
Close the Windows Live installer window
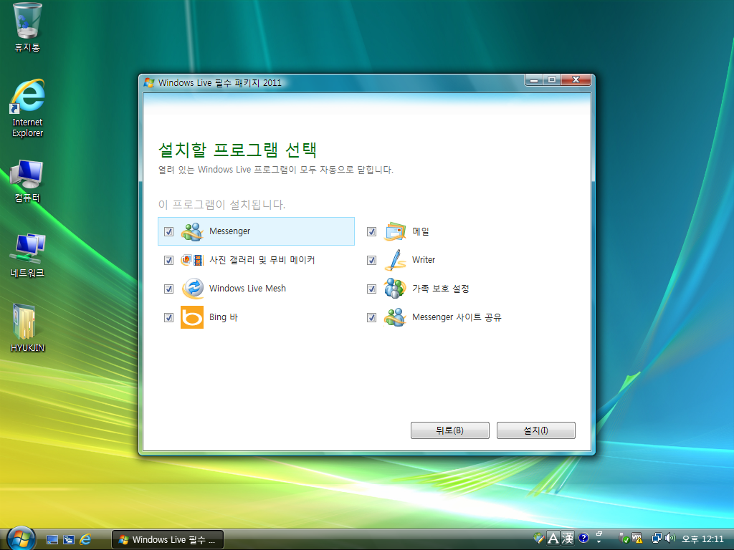[576, 80]
